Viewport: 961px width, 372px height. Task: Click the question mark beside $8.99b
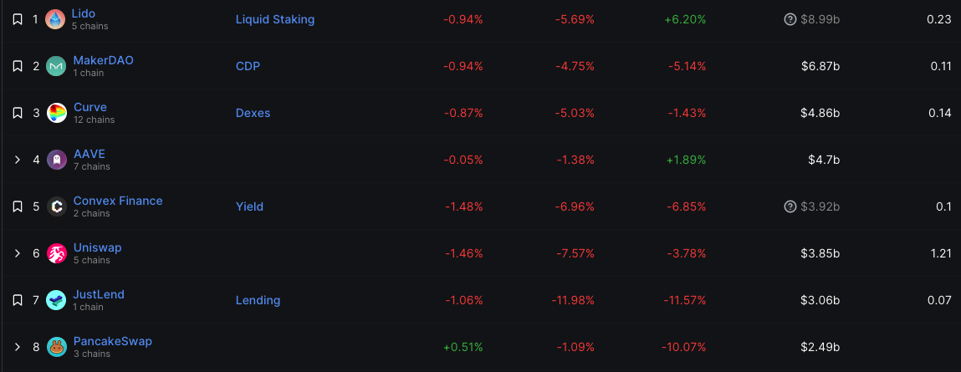[790, 19]
